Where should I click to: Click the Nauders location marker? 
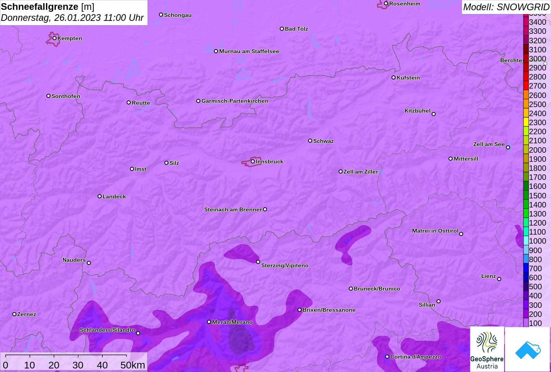tap(89, 263)
